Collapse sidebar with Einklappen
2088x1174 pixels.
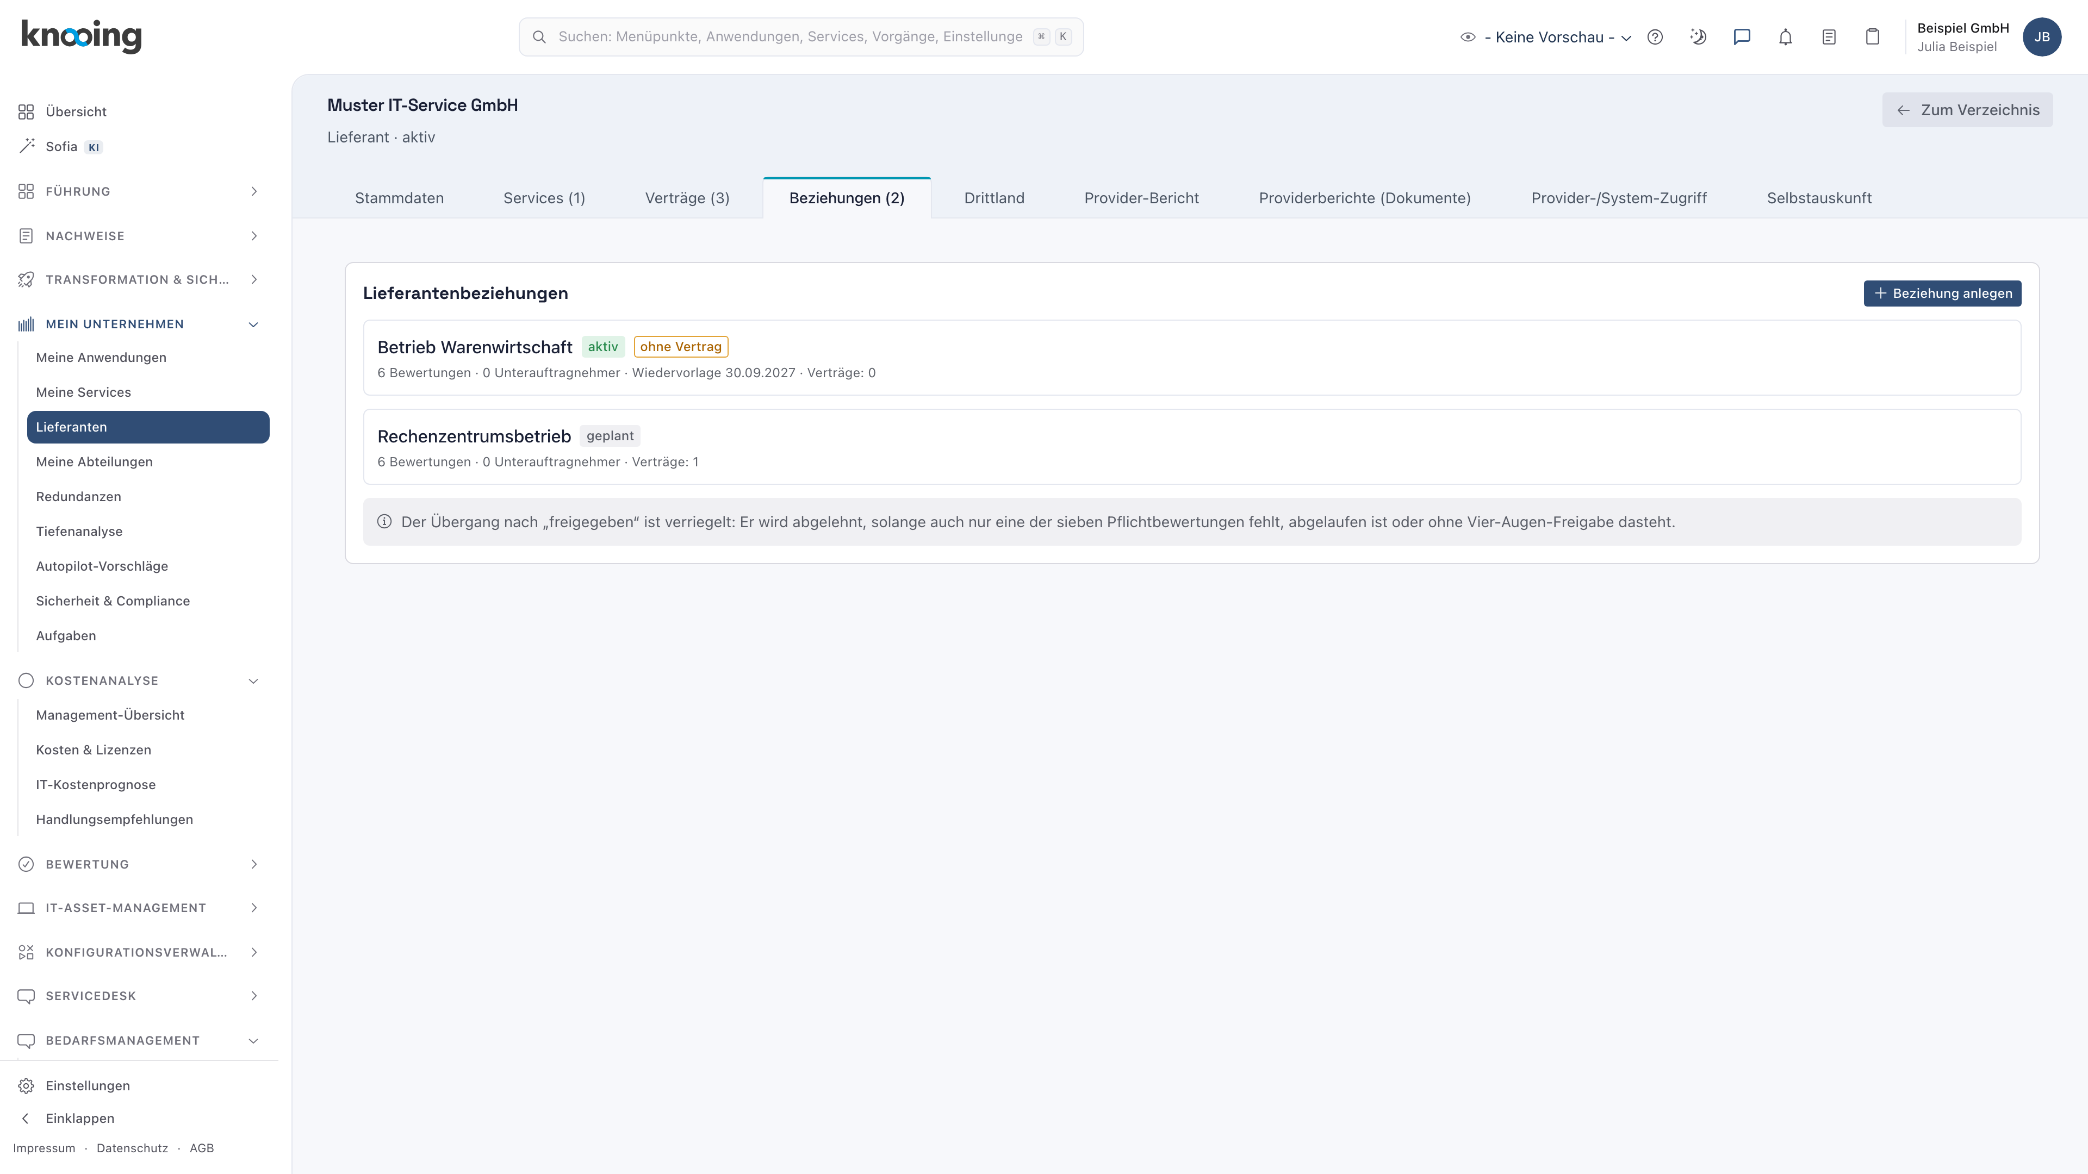[x=79, y=1118]
